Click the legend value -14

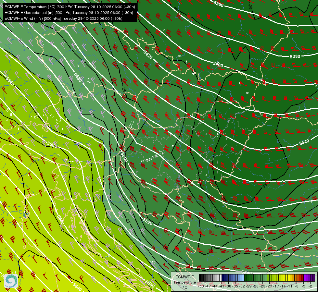tap(283, 286)
